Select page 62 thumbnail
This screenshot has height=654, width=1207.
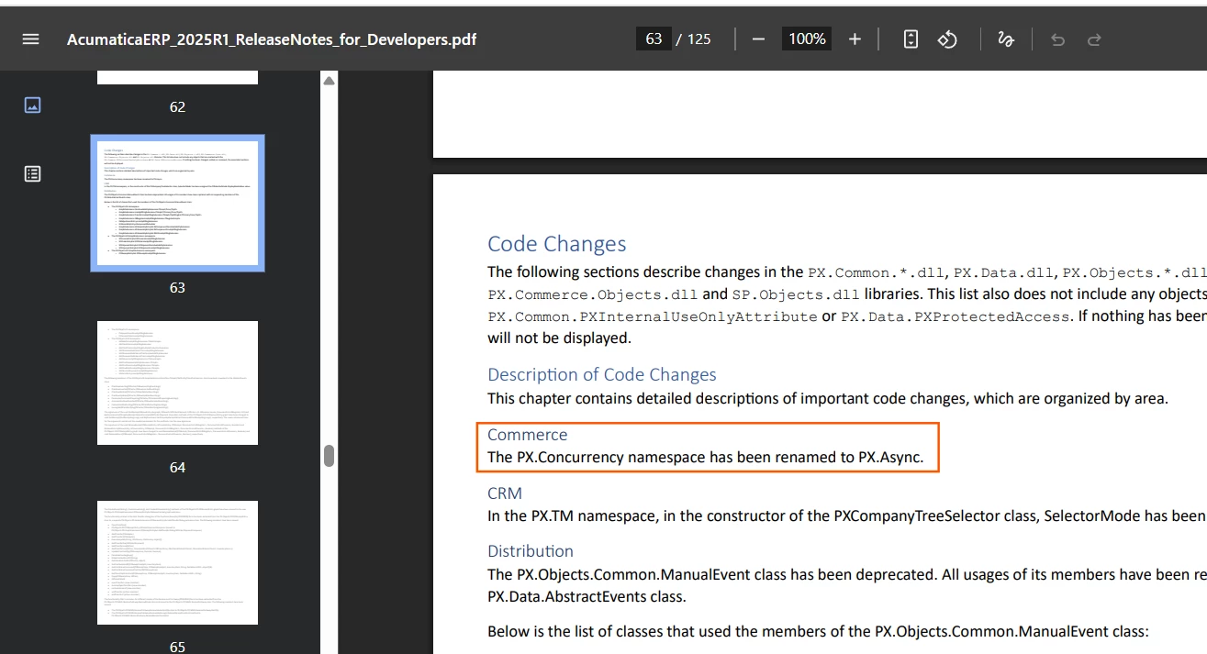coord(177,78)
